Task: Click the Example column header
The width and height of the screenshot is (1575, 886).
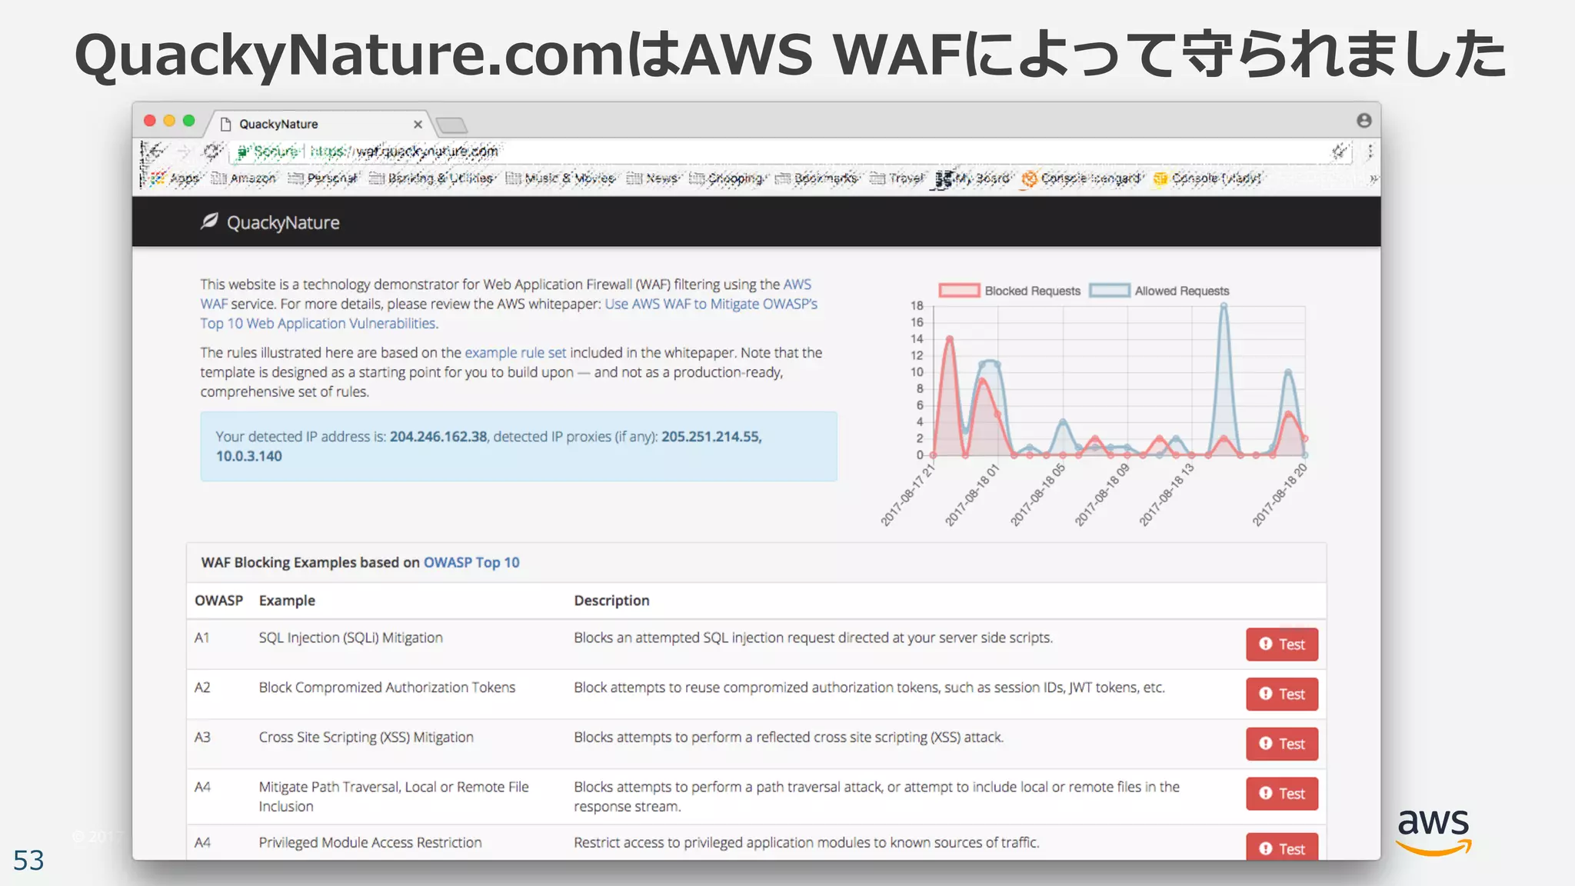Action: 287,601
